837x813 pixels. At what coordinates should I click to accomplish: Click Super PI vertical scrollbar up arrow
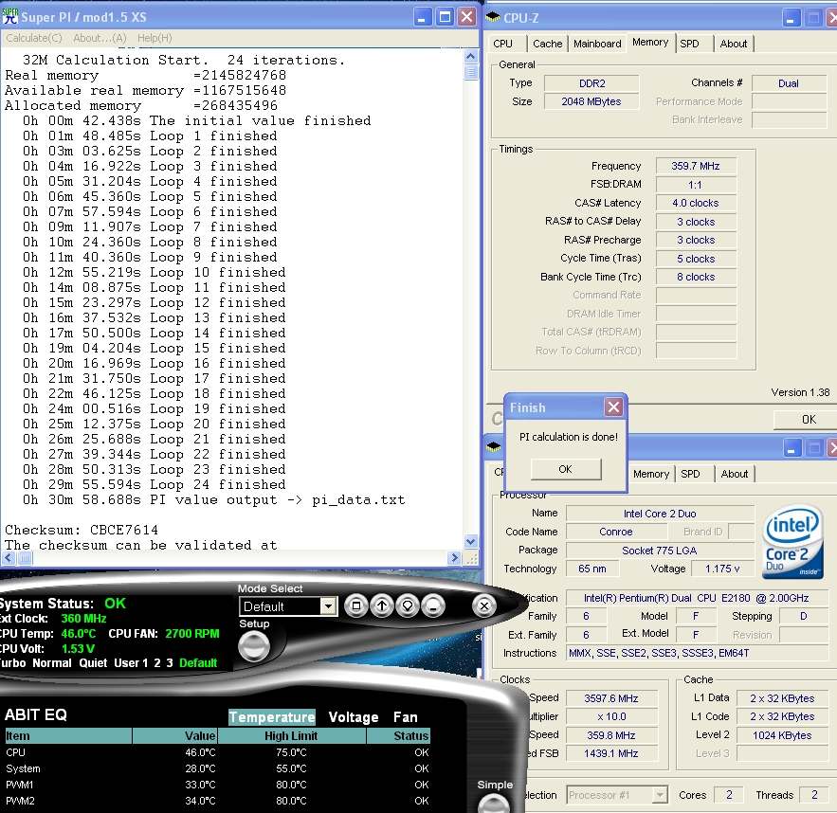pos(471,56)
